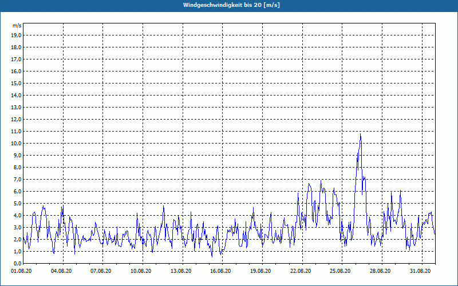Select the 31.08.20 date label
This screenshot has width=458, height=286.
click(x=420, y=271)
